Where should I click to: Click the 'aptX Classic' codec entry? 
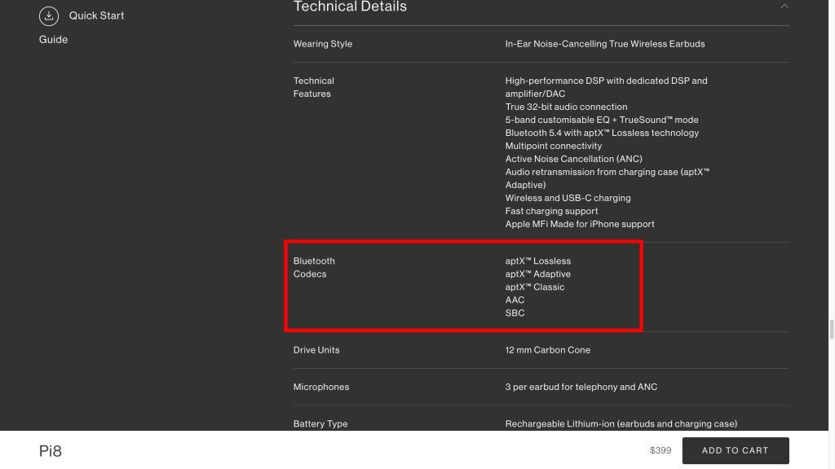[x=535, y=287]
